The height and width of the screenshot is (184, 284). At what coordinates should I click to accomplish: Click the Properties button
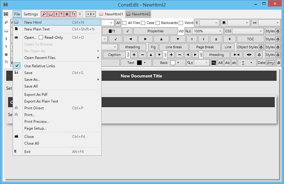[155, 31]
